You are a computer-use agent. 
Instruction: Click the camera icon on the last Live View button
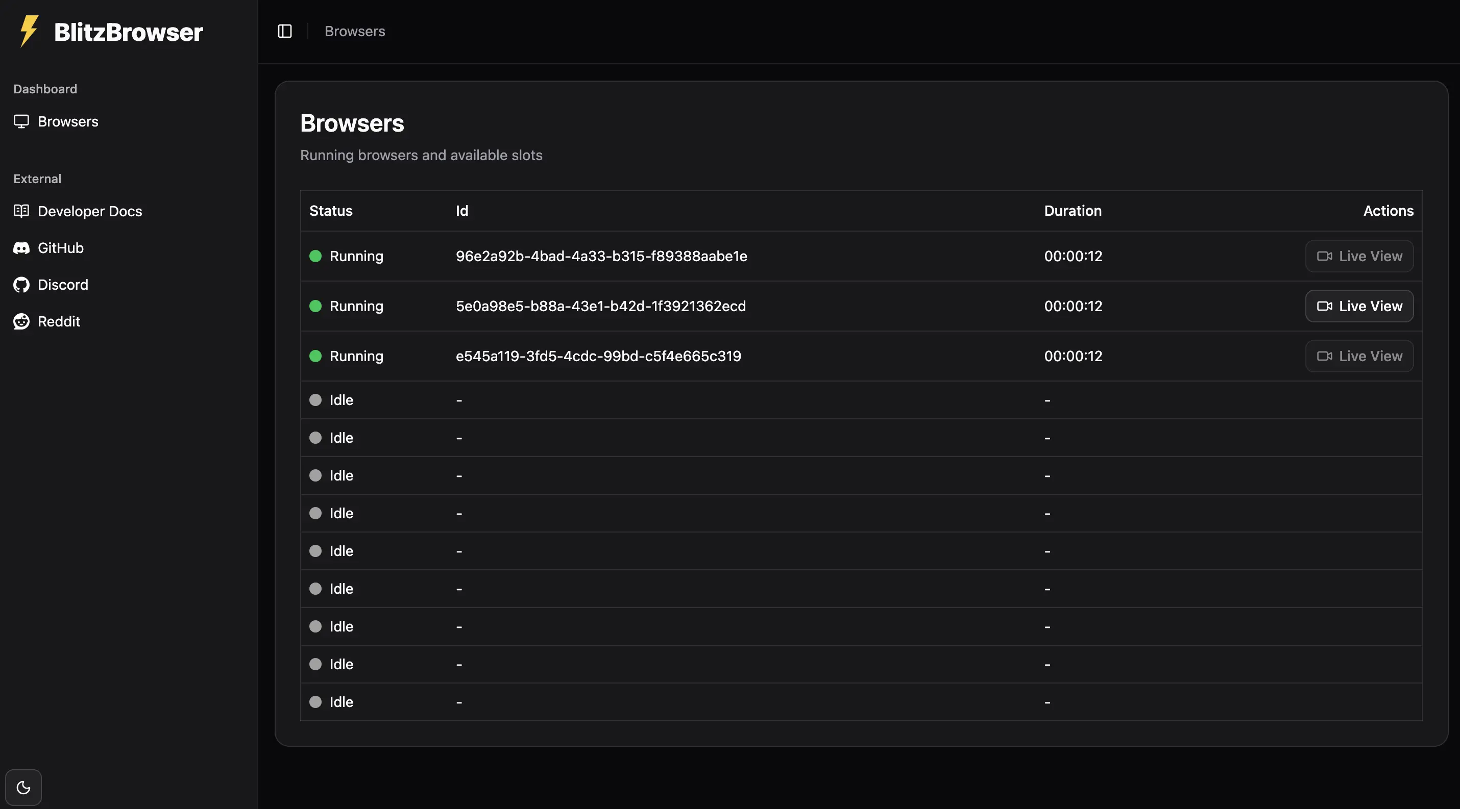[1325, 356]
